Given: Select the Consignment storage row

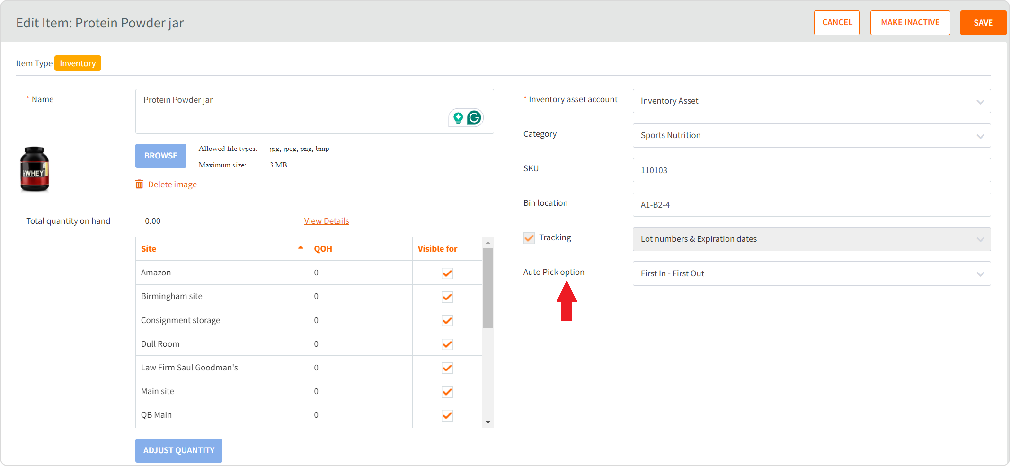Looking at the screenshot, I should point(309,320).
